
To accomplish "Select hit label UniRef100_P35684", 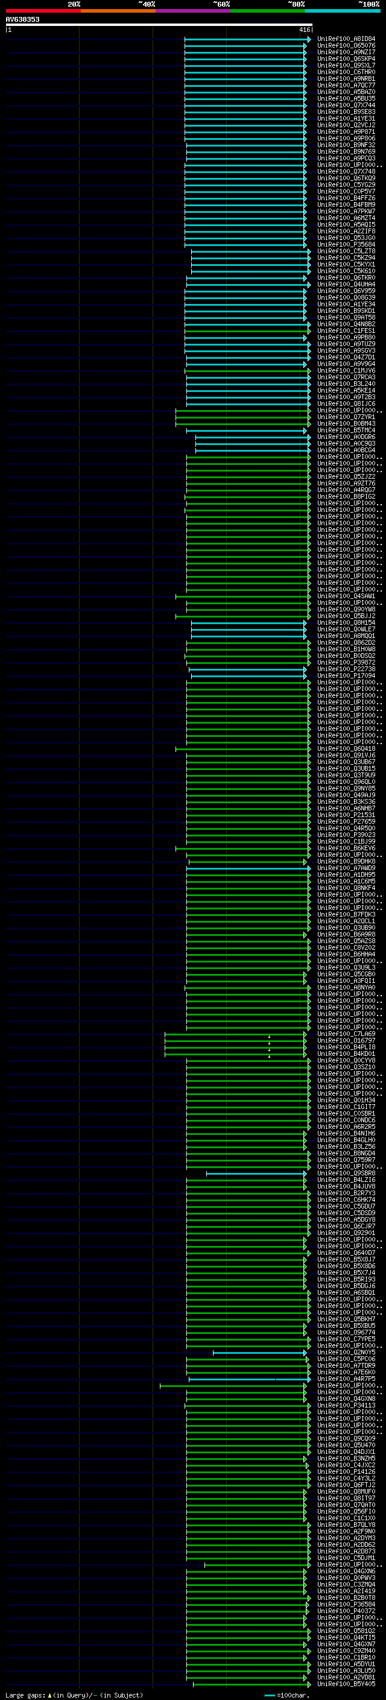I will pos(346,245).
